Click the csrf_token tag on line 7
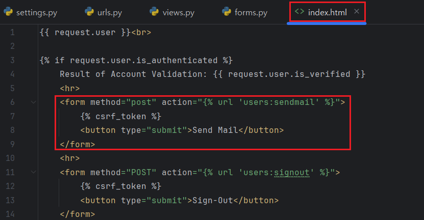 tap(120, 117)
